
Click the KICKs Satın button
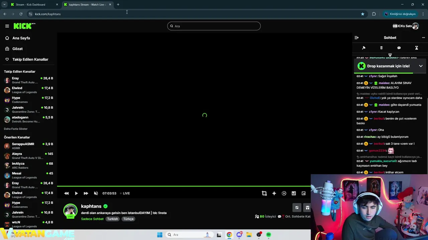(x=402, y=26)
